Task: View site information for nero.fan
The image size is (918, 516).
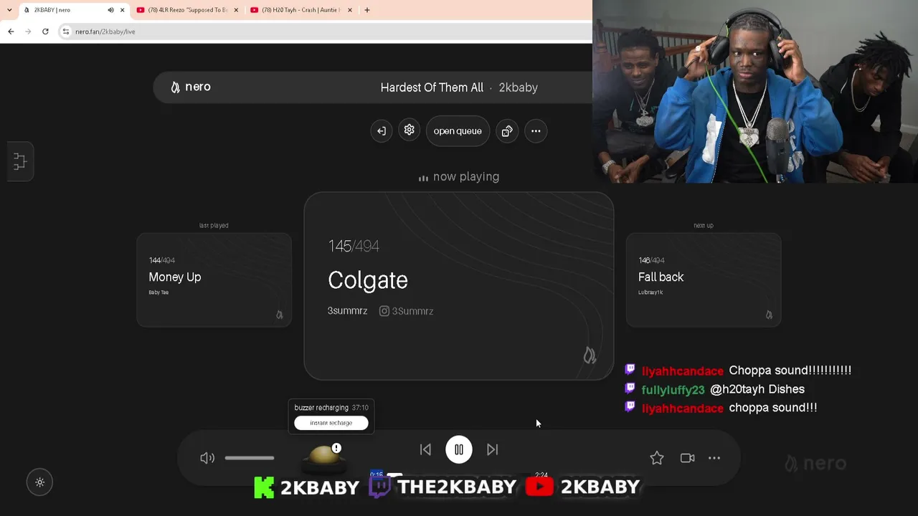Action: 65,32
